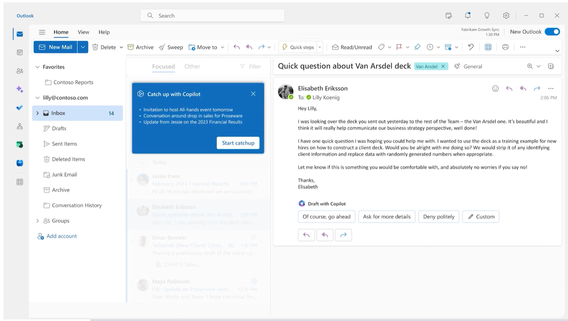The width and height of the screenshot is (568, 321).
Task: Click the Search box
Action: [212, 16]
